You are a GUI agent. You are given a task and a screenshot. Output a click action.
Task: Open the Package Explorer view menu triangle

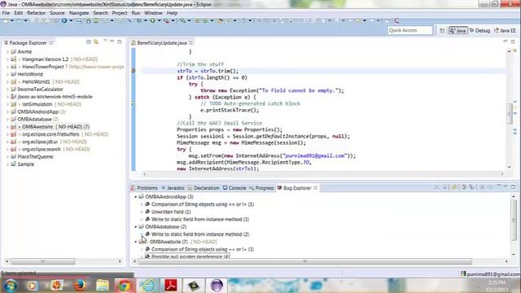click(105, 41)
